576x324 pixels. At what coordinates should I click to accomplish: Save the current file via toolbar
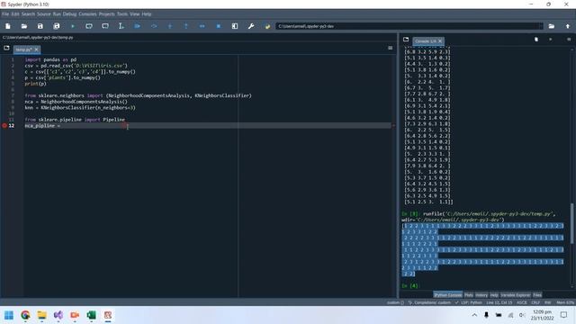pos(40,26)
